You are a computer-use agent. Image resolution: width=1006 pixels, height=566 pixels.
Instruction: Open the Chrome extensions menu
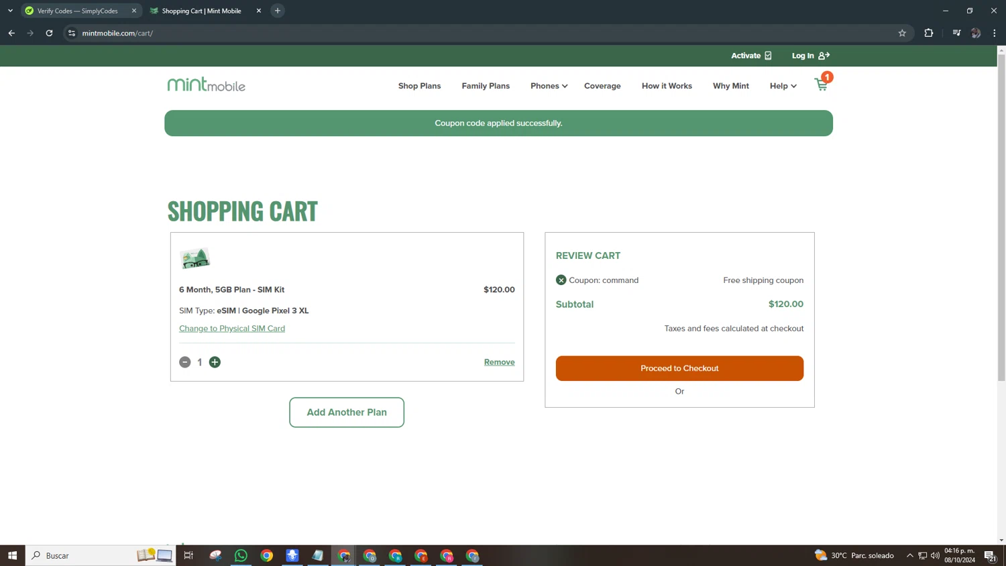929,33
